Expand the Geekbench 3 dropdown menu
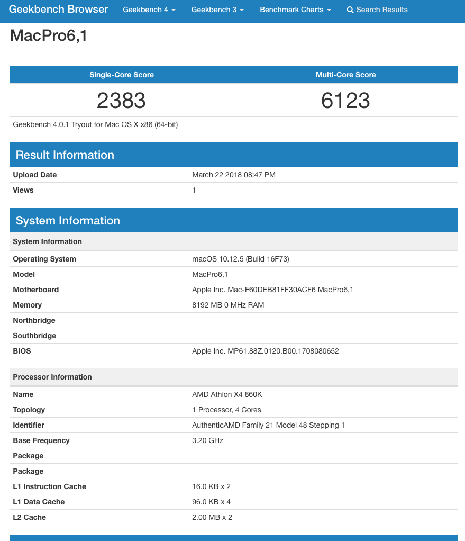 [217, 10]
